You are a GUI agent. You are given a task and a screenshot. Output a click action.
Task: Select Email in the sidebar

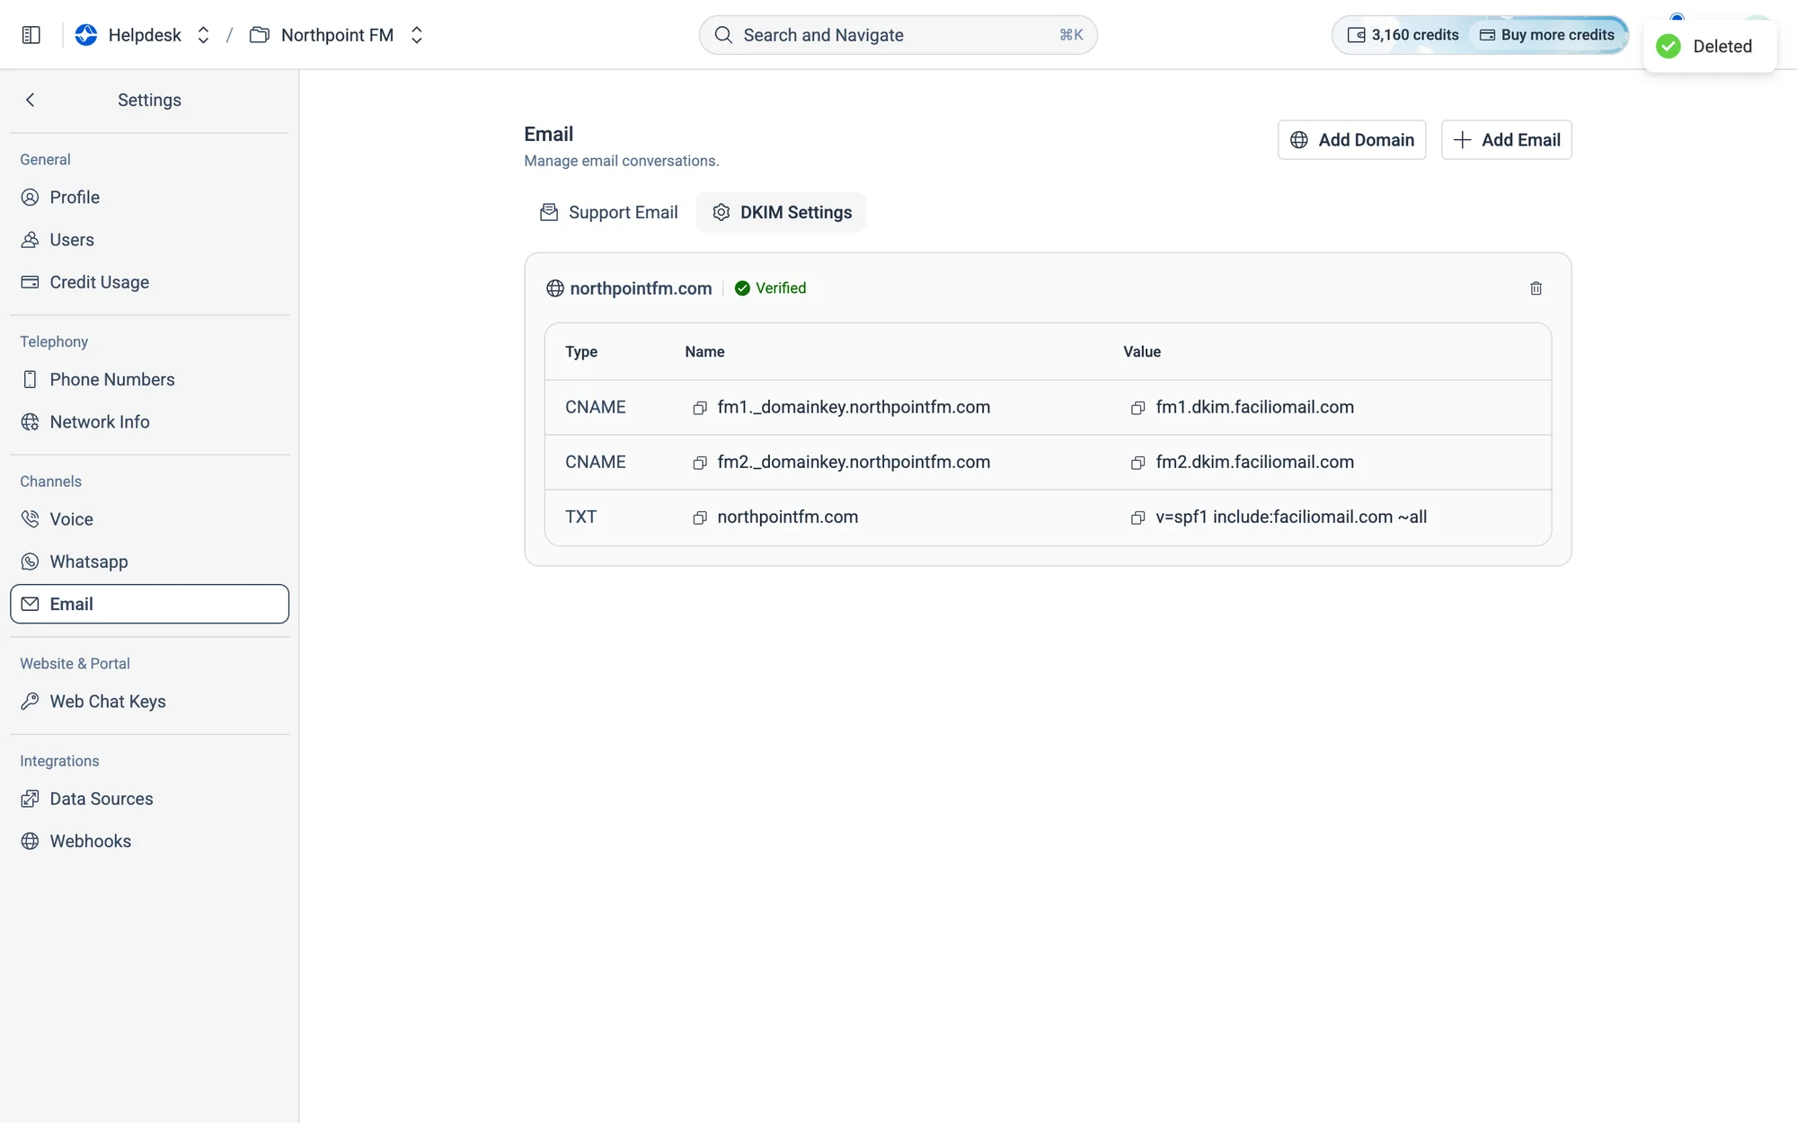click(149, 604)
